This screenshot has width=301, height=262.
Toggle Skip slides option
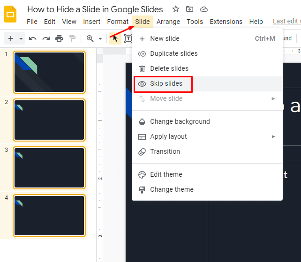click(207, 84)
